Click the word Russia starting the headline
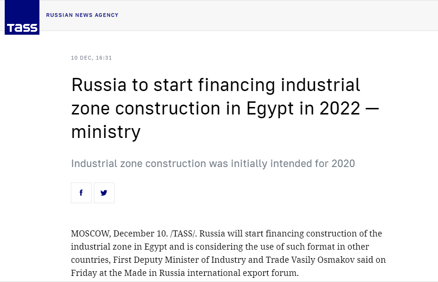The width and height of the screenshot is (438, 282). pyautogui.click(x=99, y=85)
